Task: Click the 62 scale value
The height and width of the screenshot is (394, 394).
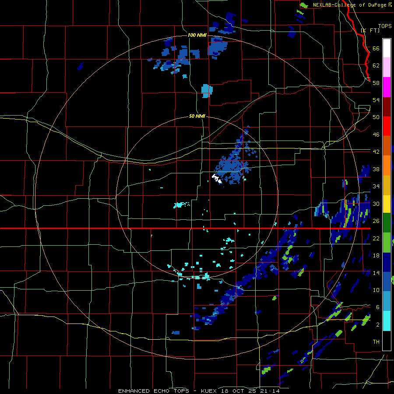Action: click(376, 66)
